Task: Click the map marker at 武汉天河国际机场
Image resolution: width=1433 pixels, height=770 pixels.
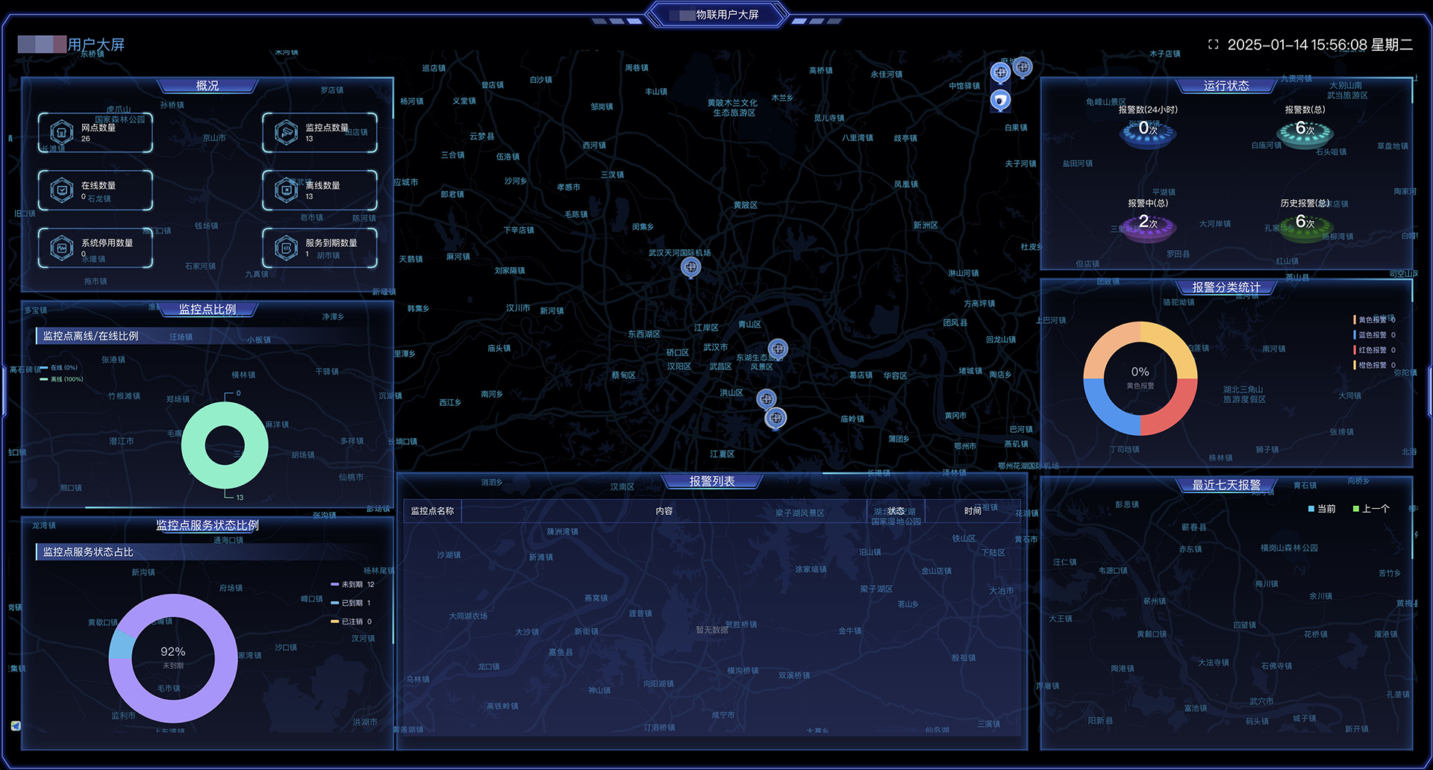Action: 691,266
